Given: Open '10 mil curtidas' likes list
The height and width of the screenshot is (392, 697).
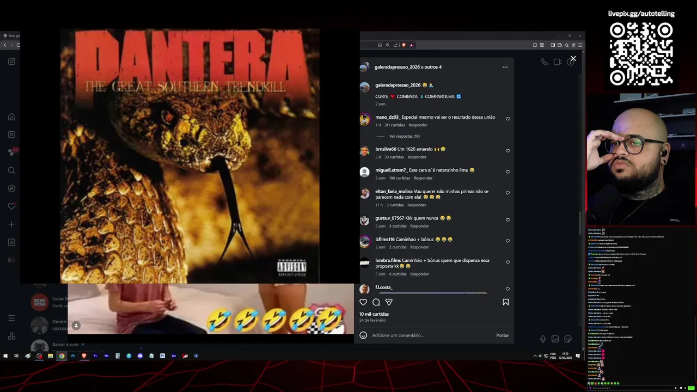Looking at the screenshot, I should (x=374, y=314).
